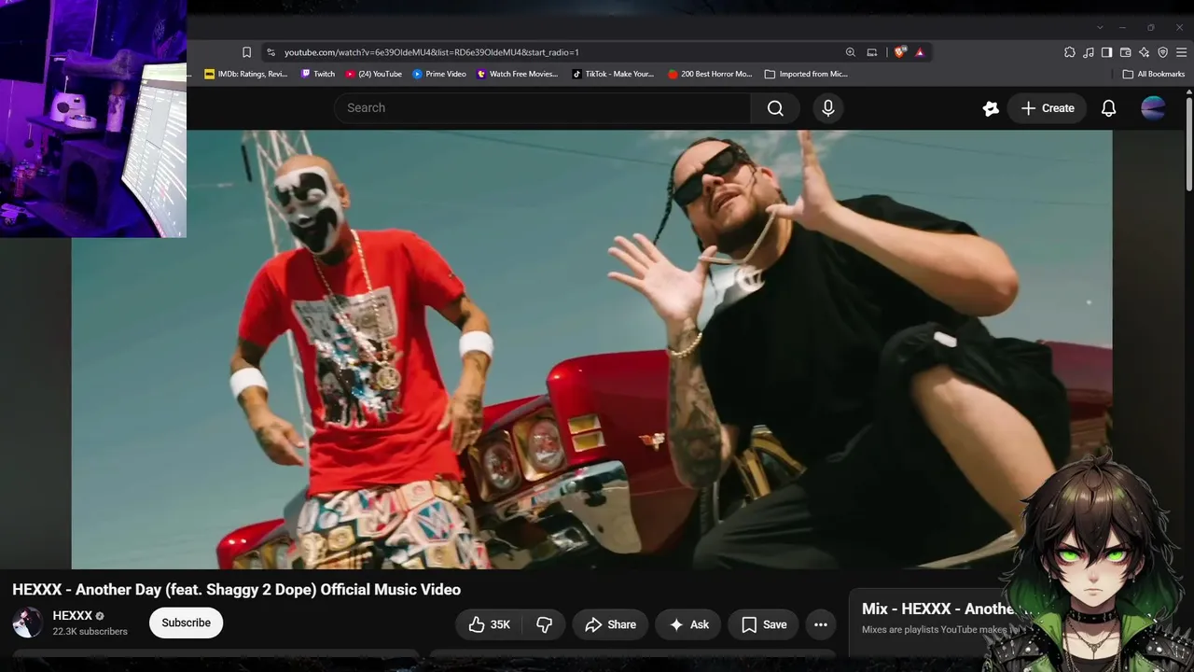Viewport: 1194px width, 672px height.
Task: Open the 200 Best Horror Movies bookmark
Action: 710,74
